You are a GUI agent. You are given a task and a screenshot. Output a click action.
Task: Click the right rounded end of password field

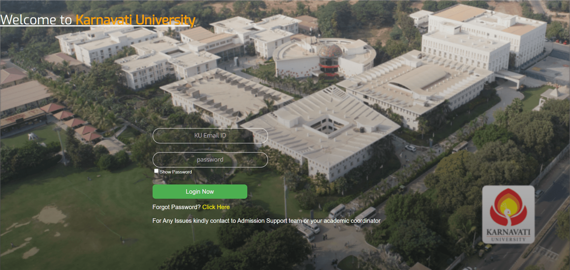coord(263,160)
